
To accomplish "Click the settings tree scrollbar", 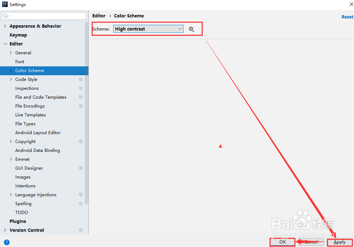I will point(87,113).
